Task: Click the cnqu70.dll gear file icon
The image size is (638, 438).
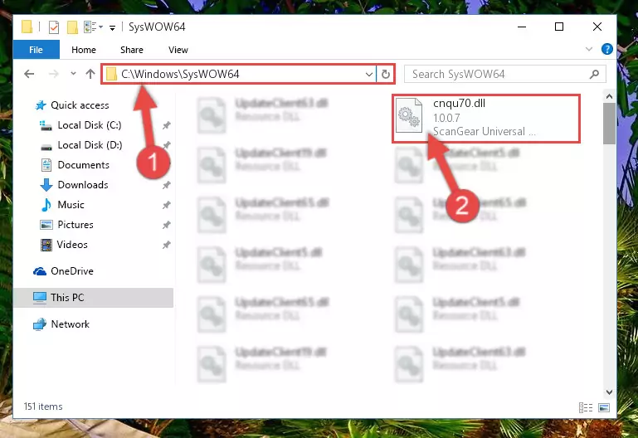Action: pyautogui.click(x=409, y=116)
